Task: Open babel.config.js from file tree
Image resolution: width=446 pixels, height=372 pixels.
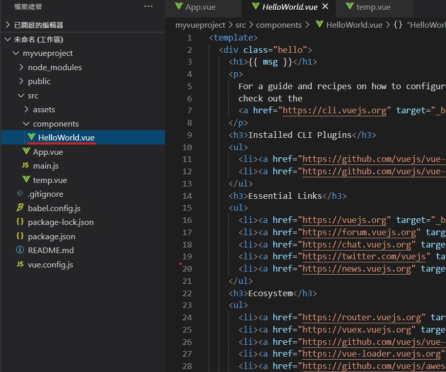Action: pos(83,208)
